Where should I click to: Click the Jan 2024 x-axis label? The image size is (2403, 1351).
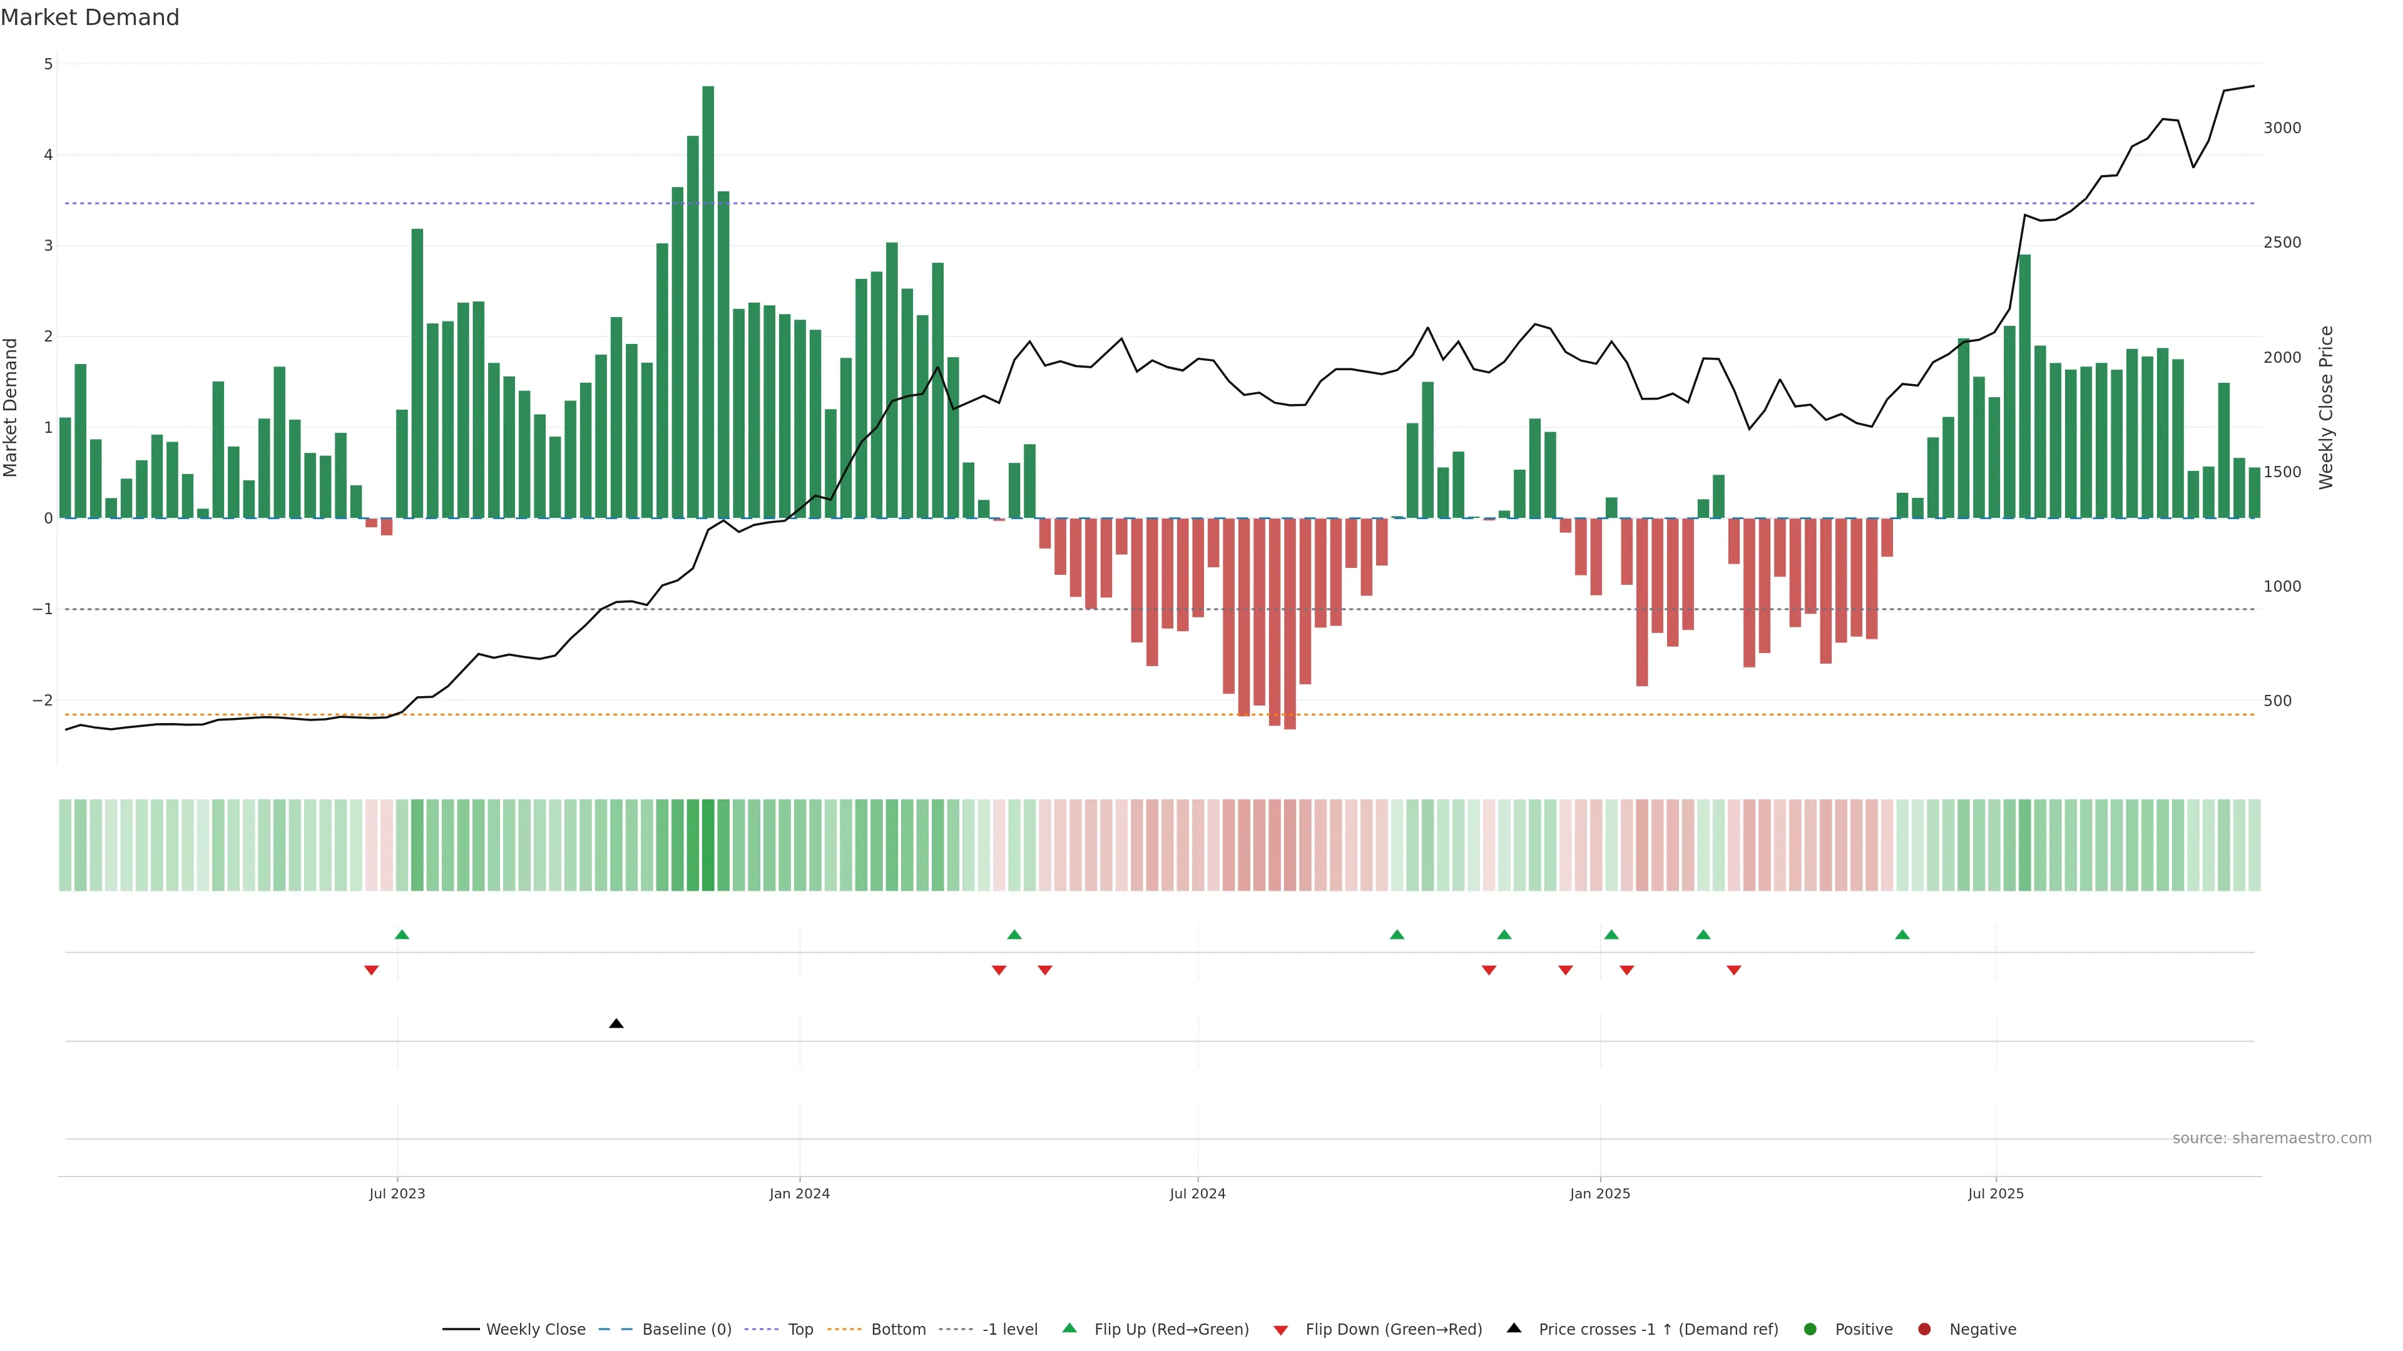coord(800,1193)
